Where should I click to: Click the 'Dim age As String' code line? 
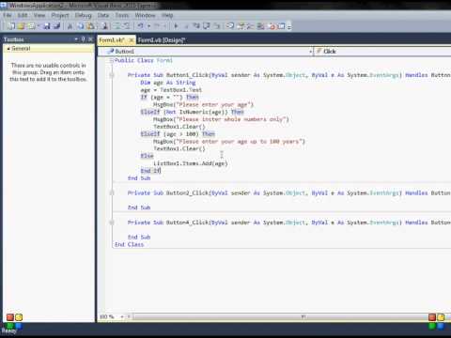point(168,83)
